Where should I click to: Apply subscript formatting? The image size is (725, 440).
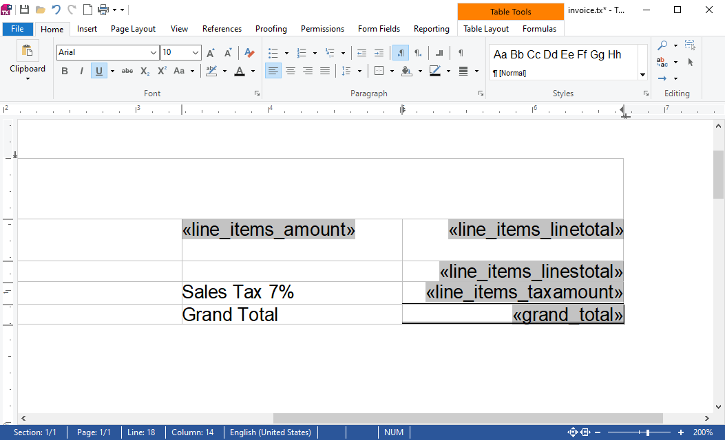pyautogui.click(x=145, y=71)
